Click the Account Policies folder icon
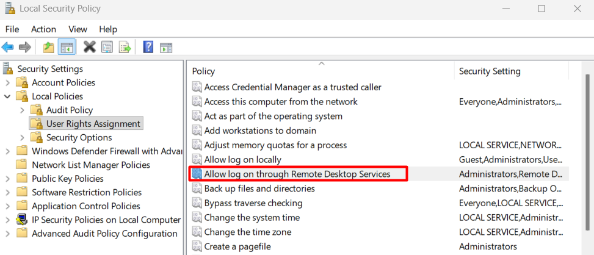Image resolution: width=594 pixels, height=255 pixels. pos(22,82)
